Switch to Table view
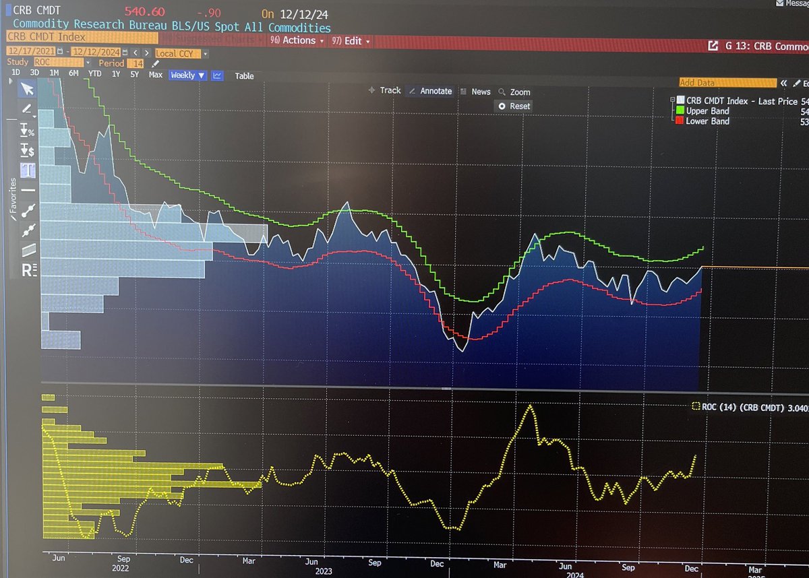Image resolution: width=809 pixels, height=578 pixels. [x=244, y=76]
